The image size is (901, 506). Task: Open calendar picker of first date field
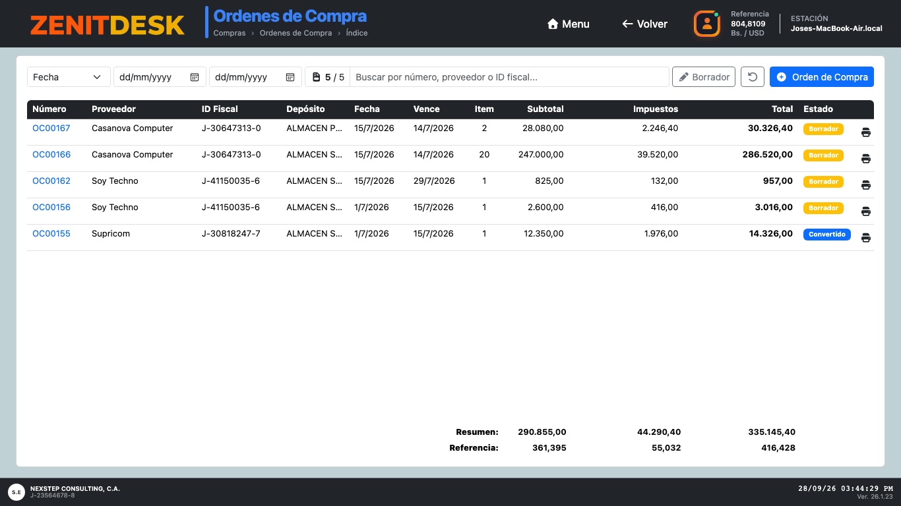195,77
